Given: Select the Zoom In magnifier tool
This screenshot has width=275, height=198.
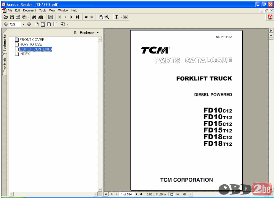Looking at the screenshot, I should pyautogui.click(x=107, y=17).
